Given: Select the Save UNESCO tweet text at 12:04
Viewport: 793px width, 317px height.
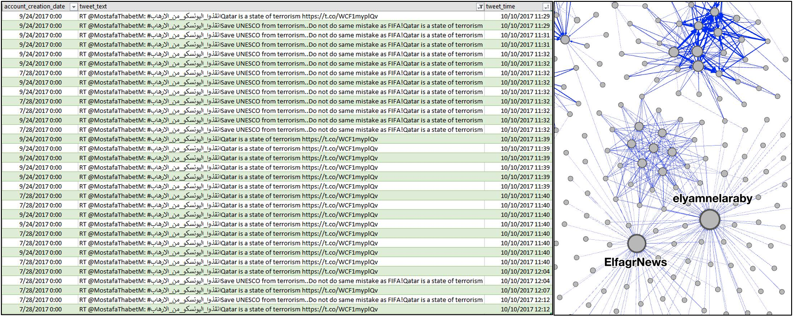Looking at the screenshot, I should 281,281.
